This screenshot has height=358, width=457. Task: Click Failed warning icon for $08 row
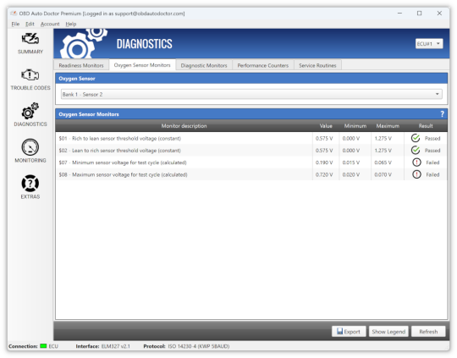(416, 174)
